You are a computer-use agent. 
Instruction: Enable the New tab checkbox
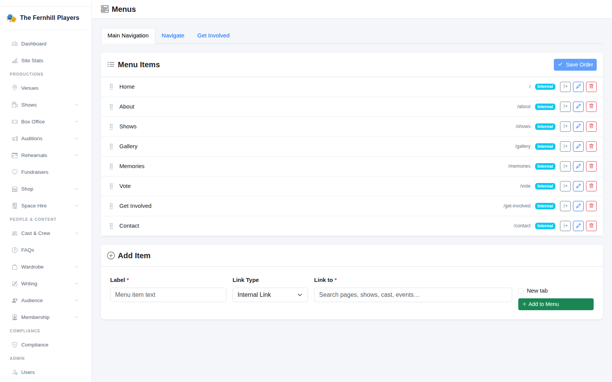pyautogui.click(x=521, y=291)
